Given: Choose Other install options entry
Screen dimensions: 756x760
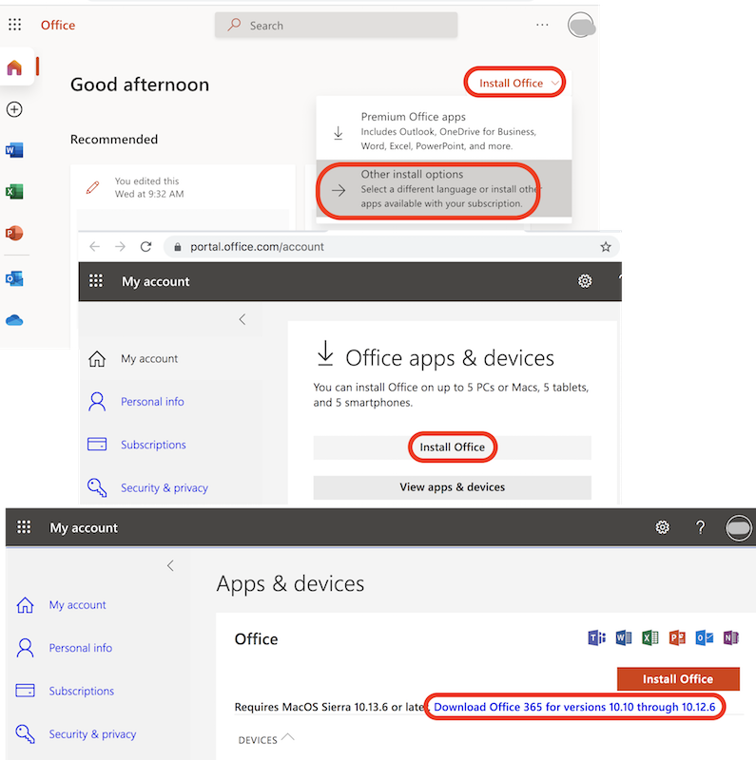Looking at the screenshot, I should tap(444, 188).
